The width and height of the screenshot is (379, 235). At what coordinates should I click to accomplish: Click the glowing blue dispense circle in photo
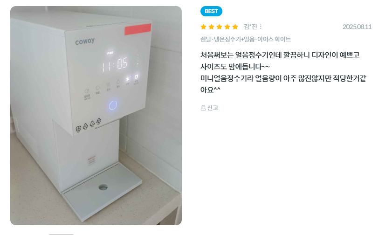pos(113,105)
